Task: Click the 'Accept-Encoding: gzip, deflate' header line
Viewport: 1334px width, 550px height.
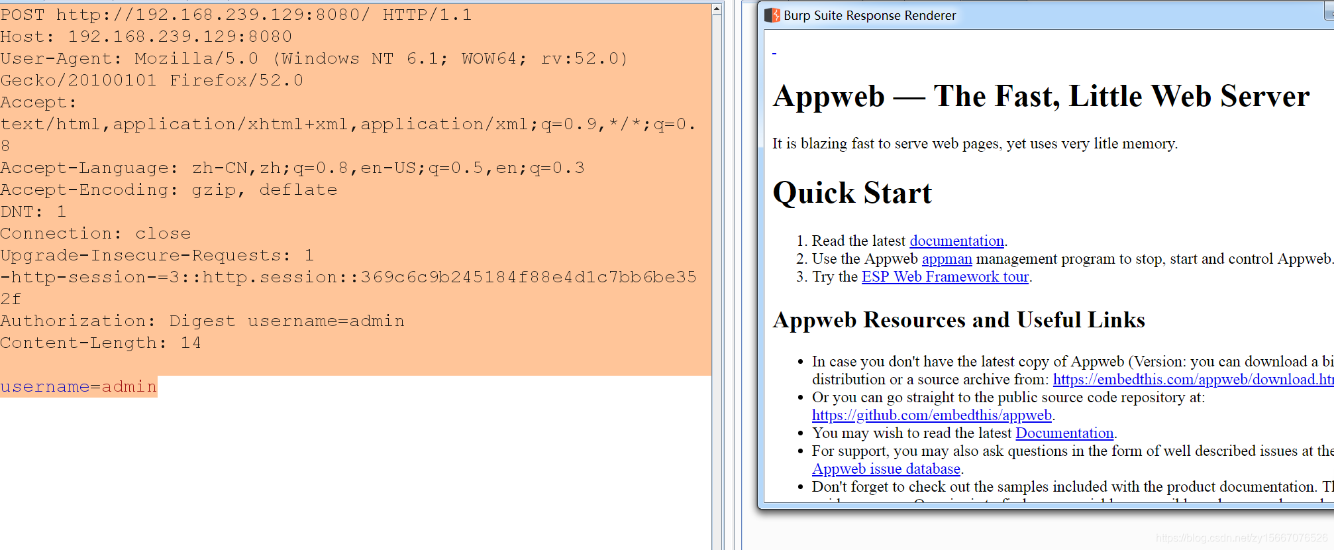Action: (x=169, y=190)
